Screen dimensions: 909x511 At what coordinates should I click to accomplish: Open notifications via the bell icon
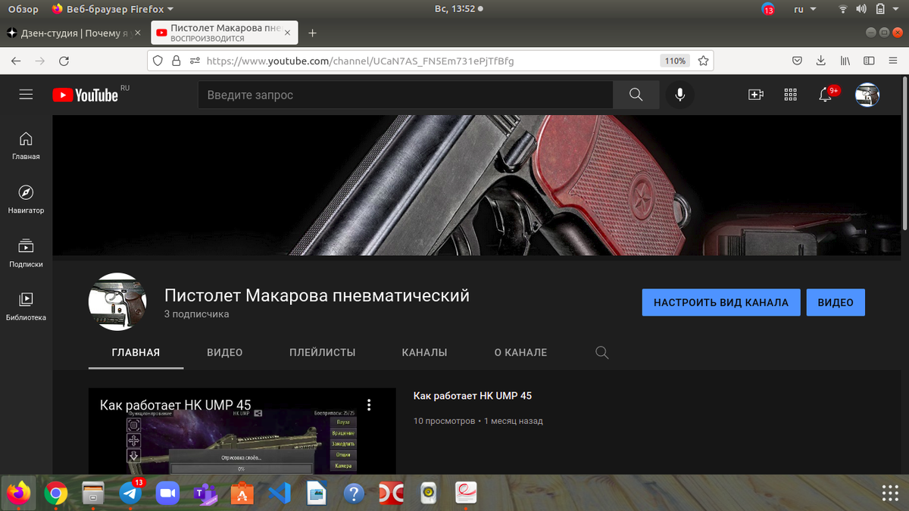click(x=825, y=95)
